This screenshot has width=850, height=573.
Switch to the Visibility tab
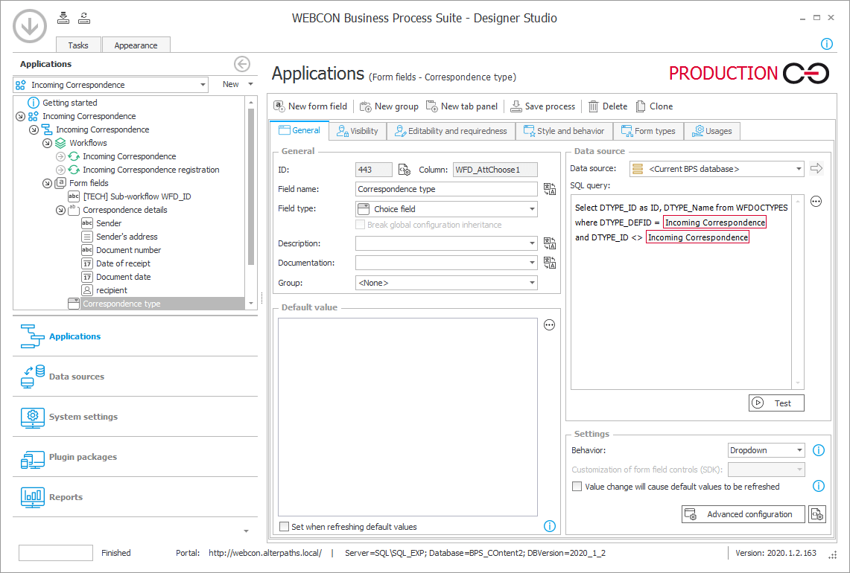[x=358, y=131]
